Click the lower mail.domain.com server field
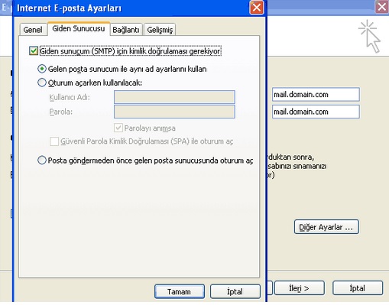This screenshot has width=389, height=305. tap(316, 112)
